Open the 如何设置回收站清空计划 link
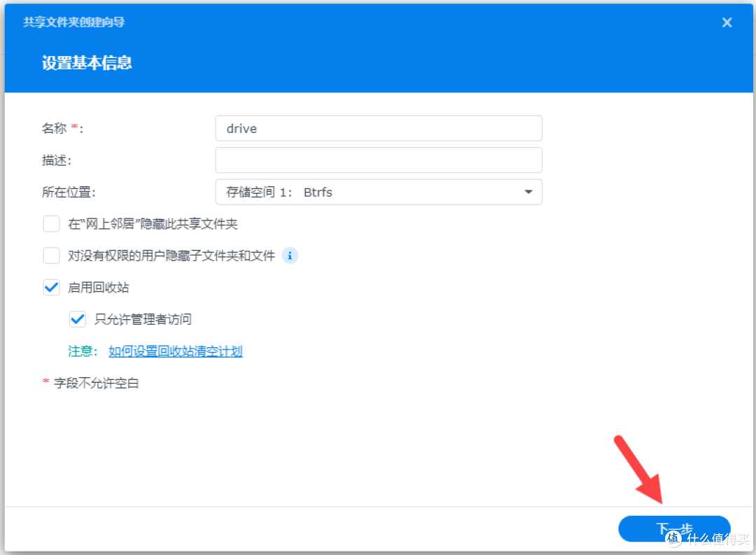The height and width of the screenshot is (555, 756). [176, 351]
